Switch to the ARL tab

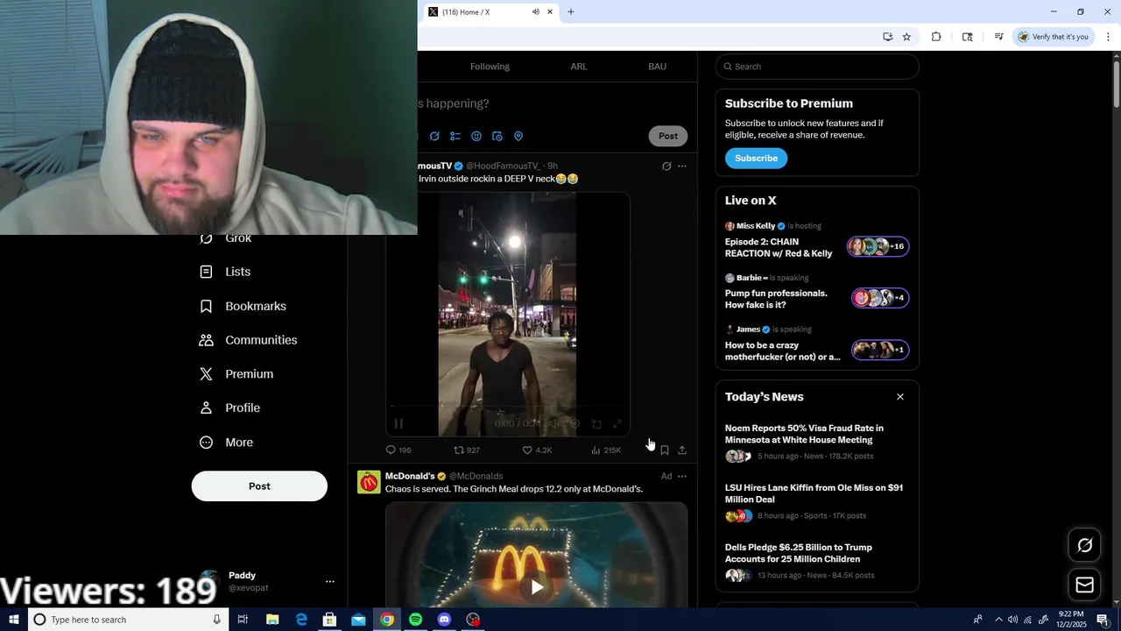pos(579,67)
